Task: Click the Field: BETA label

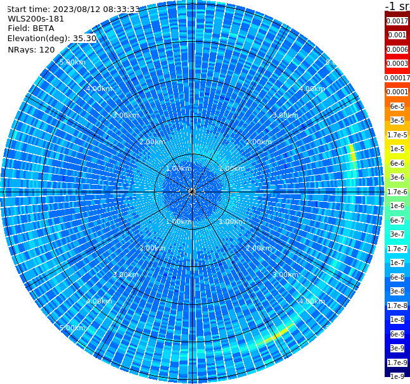Action: pos(31,28)
